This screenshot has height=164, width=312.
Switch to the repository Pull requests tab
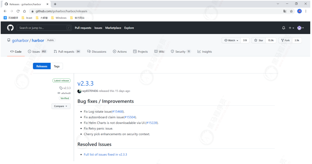point(67,52)
